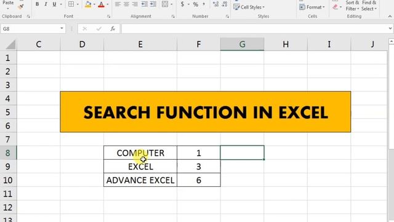
Task: Click Cancel entry X in formula bar
Action: pos(85,29)
